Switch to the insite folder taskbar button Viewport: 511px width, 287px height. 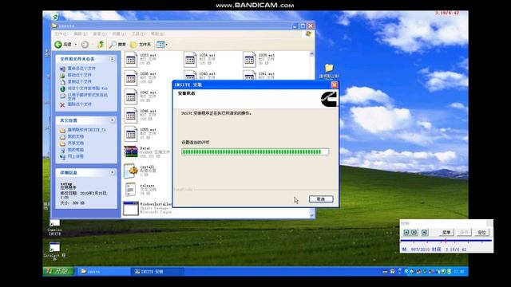pos(104,271)
